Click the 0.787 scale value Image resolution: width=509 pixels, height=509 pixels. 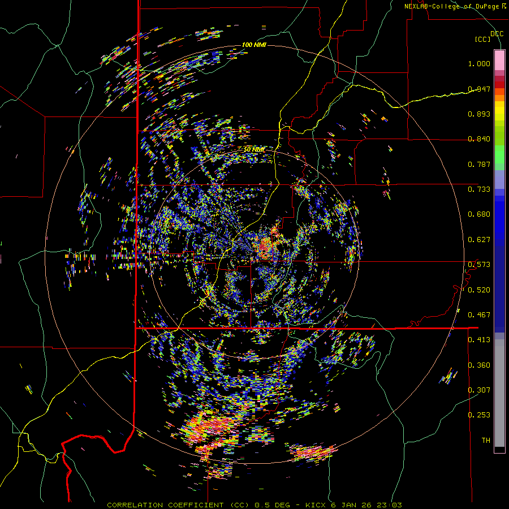479,164
